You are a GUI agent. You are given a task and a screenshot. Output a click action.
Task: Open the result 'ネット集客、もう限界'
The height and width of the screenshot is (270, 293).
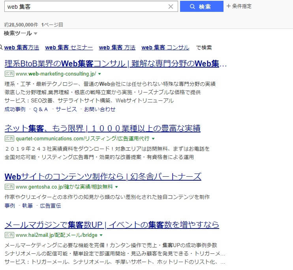tap(102, 128)
